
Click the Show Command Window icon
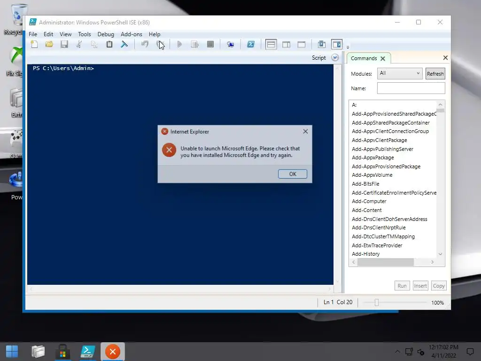[321, 45]
